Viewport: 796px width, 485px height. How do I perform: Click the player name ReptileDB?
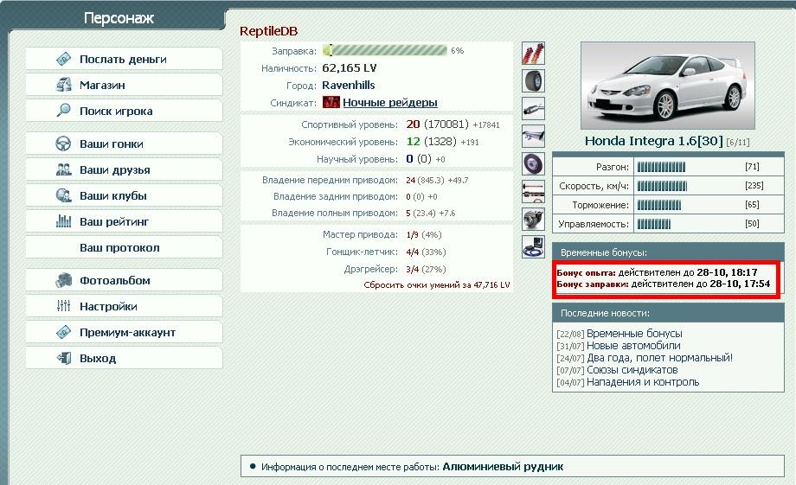(268, 31)
